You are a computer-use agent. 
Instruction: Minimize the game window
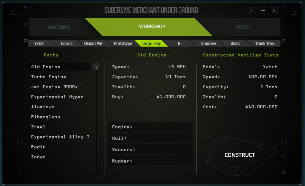[x=263, y=11]
